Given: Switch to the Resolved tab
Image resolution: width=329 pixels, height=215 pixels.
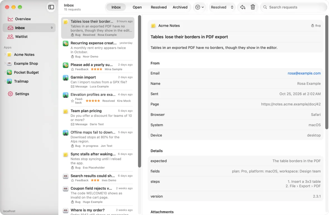Looking at the screenshot, I should (x=158, y=7).
